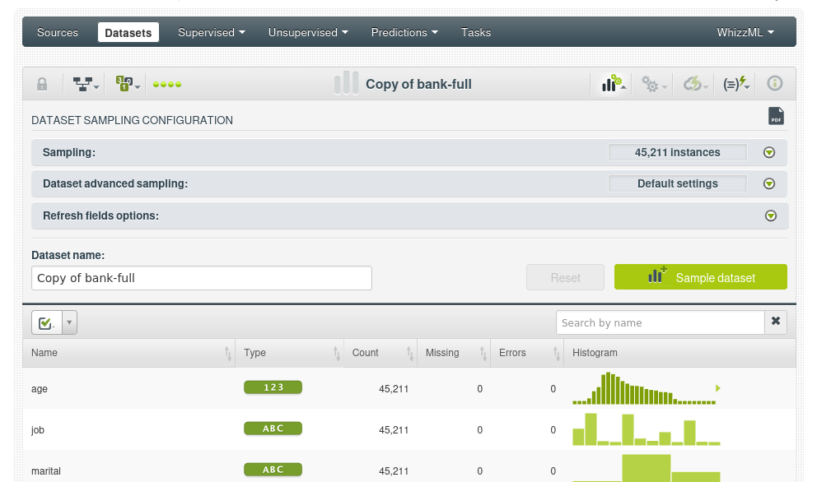Image resolution: width=817 pixels, height=482 pixels.
Task: Toggle the field selection checkbox
Action: (45, 323)
